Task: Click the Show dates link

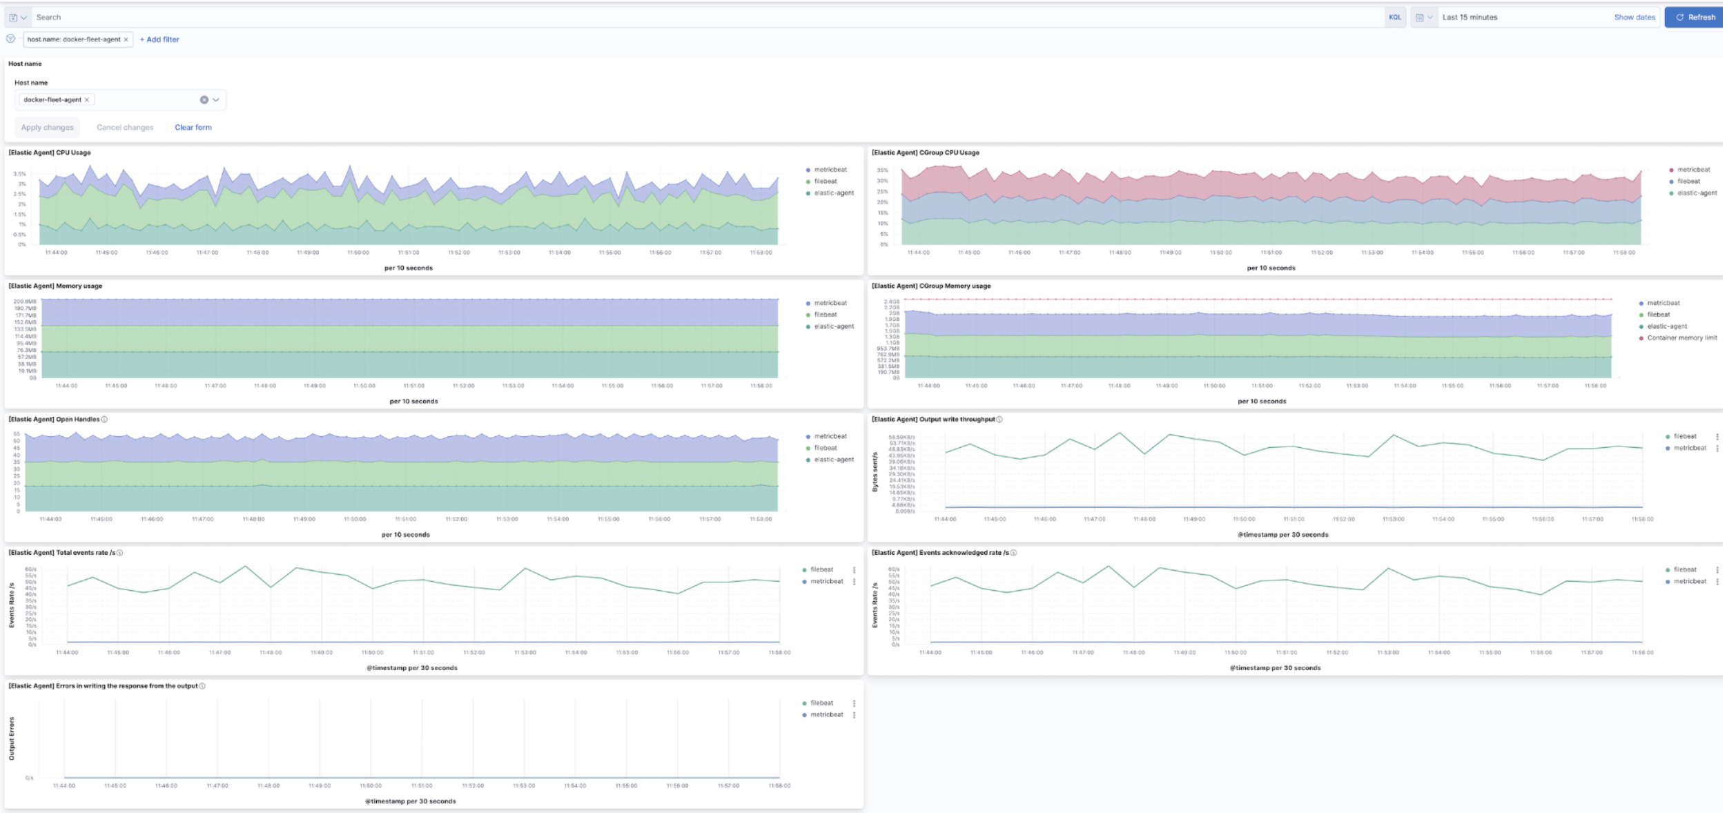Action: click(1635, 17)
